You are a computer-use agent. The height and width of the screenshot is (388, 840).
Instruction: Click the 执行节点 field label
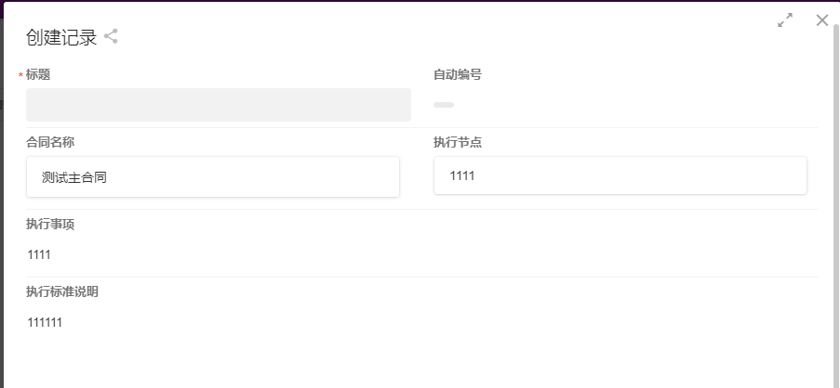point(458,142)
